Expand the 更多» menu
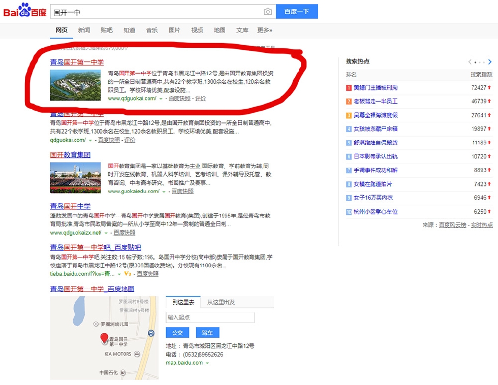 coord(265,30)
